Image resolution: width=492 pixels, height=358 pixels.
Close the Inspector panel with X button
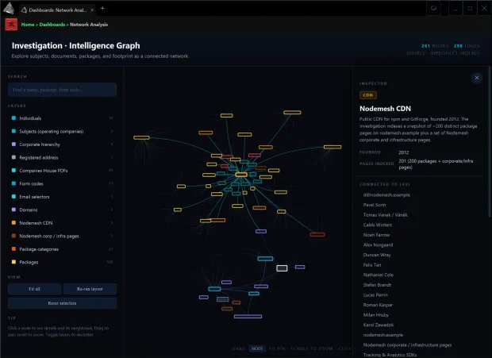click(x=477, y=78)
